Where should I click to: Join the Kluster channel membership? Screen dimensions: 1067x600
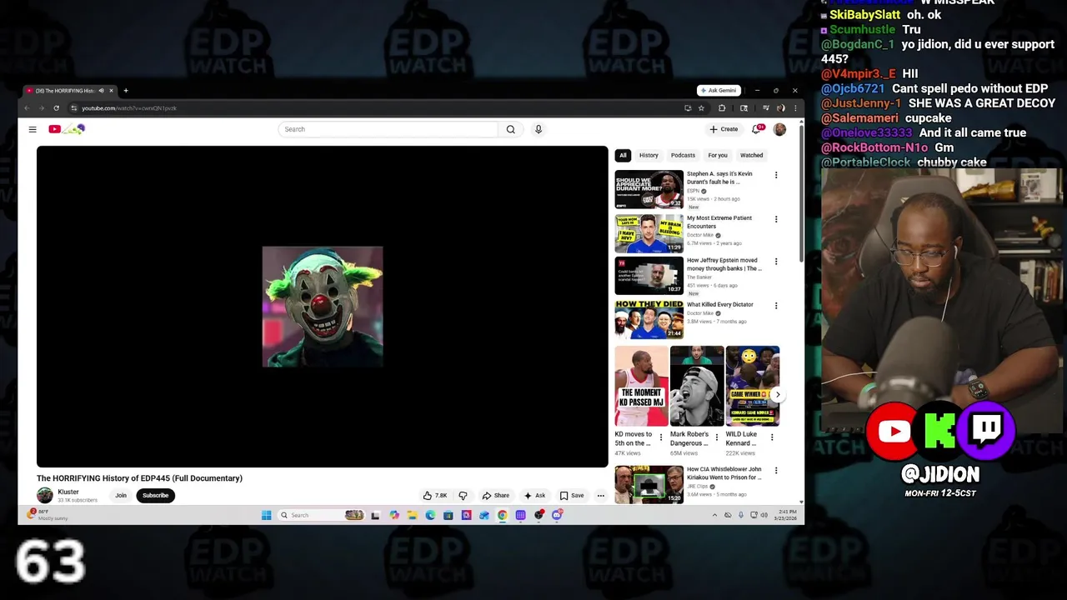coord(121,496)
